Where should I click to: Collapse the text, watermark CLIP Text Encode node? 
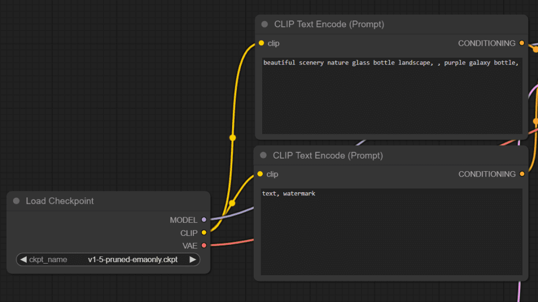tap(263, 155)
